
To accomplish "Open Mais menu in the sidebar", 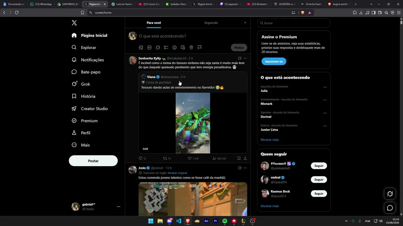I will [81, 145].
